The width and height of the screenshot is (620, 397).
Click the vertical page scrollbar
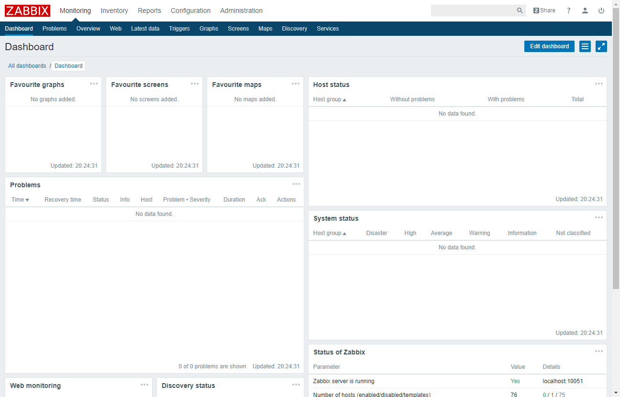pos(616,148)
